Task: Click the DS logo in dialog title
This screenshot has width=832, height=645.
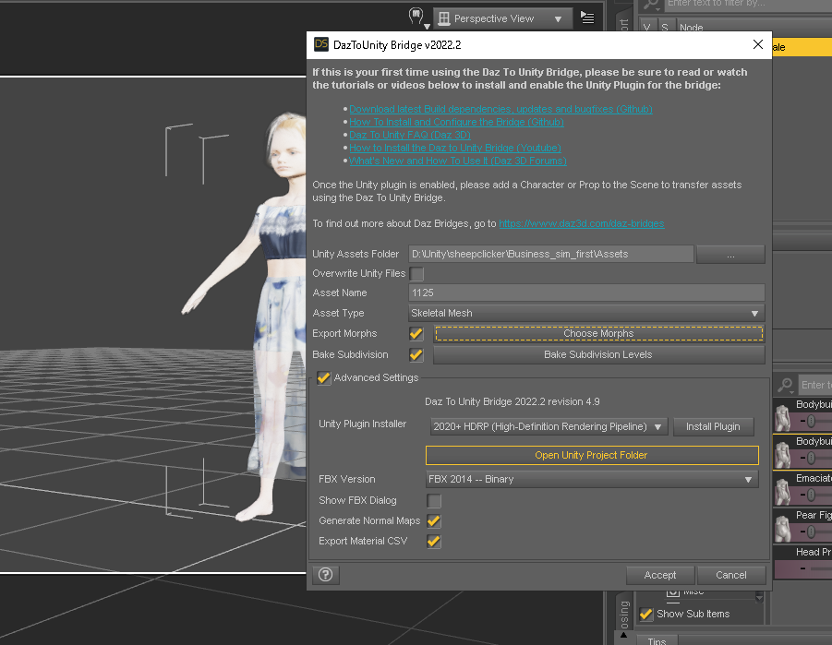Action: [321, 44]
